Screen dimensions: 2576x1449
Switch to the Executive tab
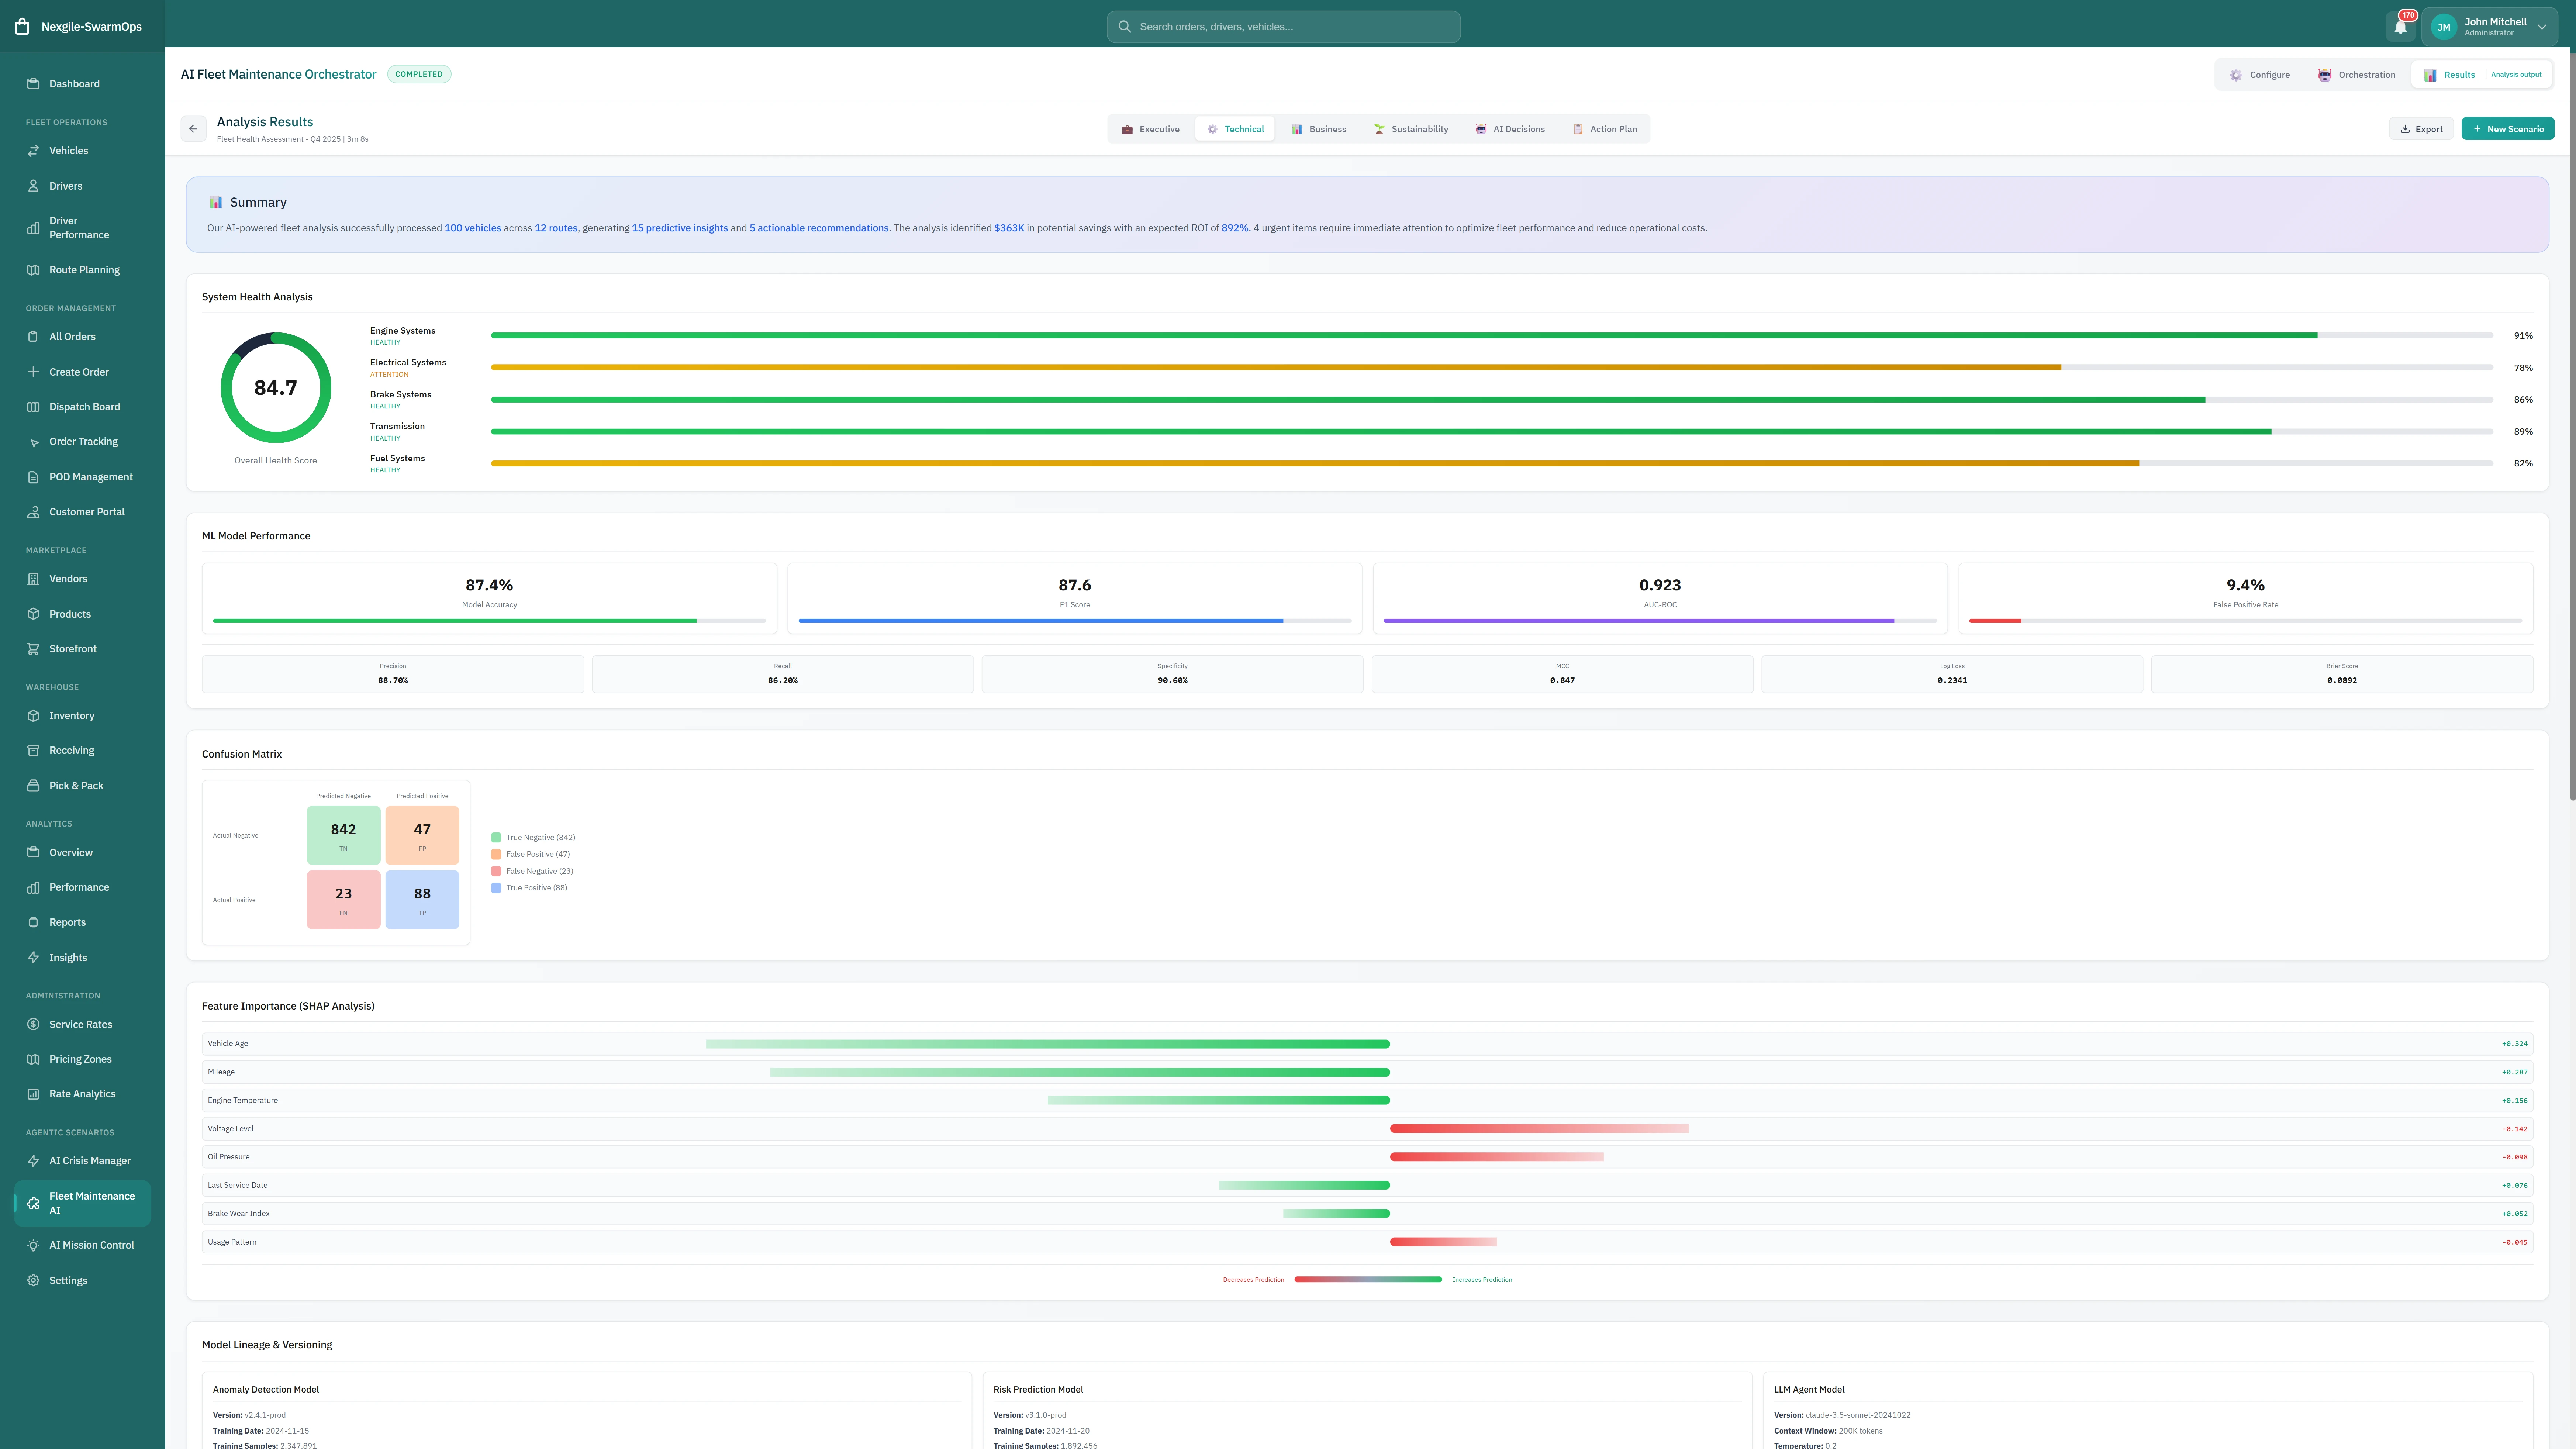[1150, 128]
